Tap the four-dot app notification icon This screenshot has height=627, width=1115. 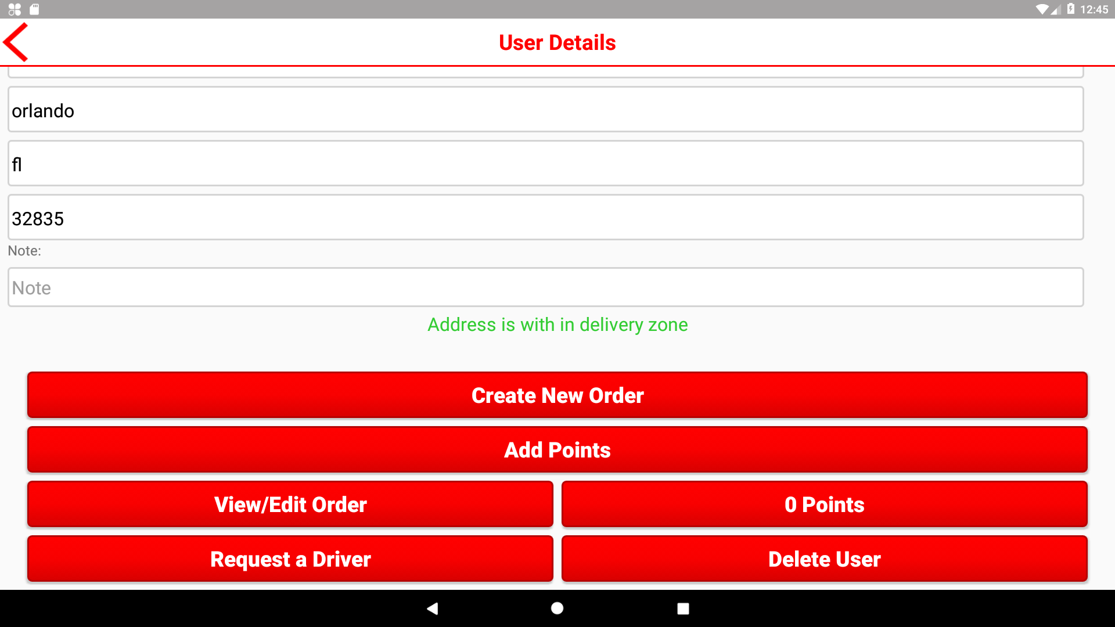coord(15,9)
